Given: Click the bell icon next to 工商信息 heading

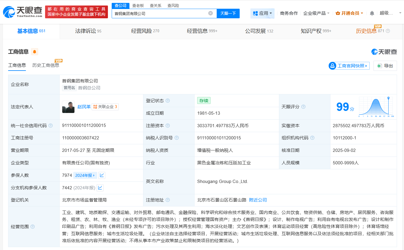Looking at the screenshot, I should [x=35, y=51].
